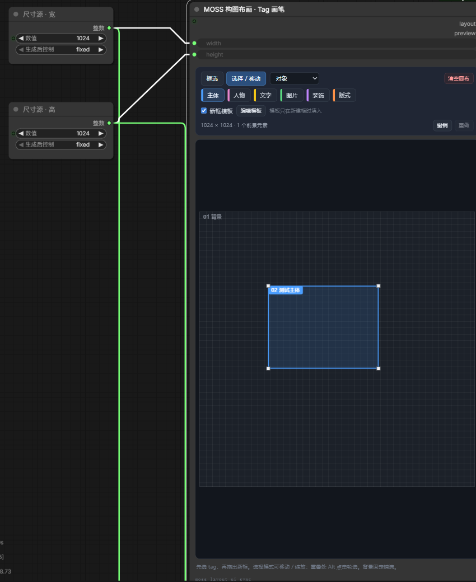
Task: Click the fixed value in 尺寸源 · 高
Action: [x=83, y=144]
